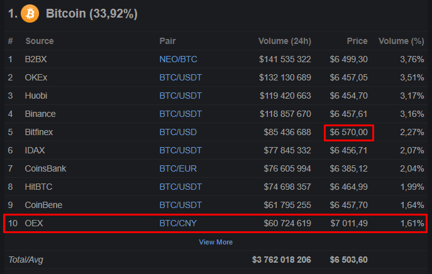Select the Bitfinex price $6 570,00
The width and height of the screenshot is (432, 274).
(349, 132)
